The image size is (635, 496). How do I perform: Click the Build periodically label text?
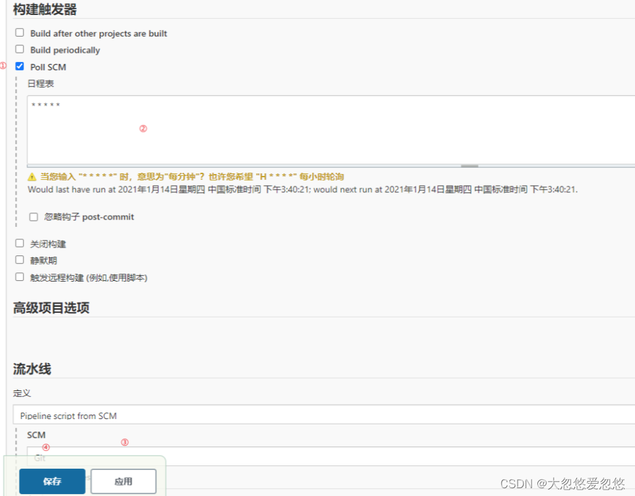pyautogui.click(x=65, y=50)
